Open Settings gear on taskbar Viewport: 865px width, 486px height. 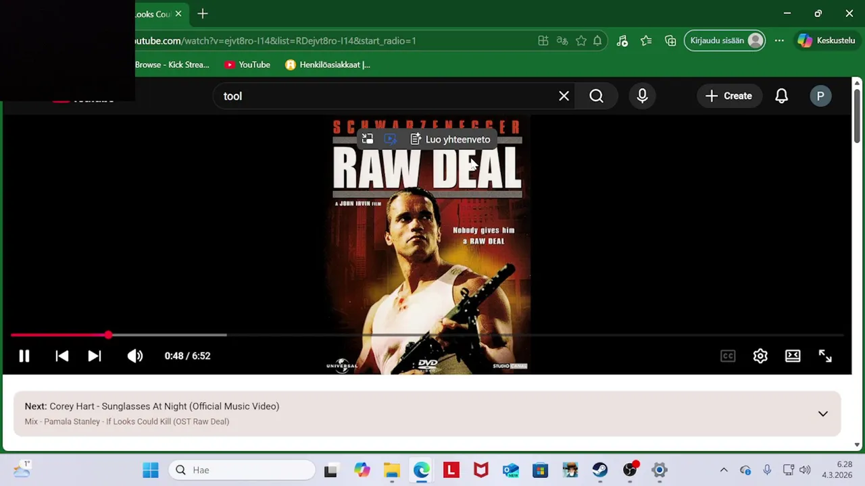click(x=660, y=470)
